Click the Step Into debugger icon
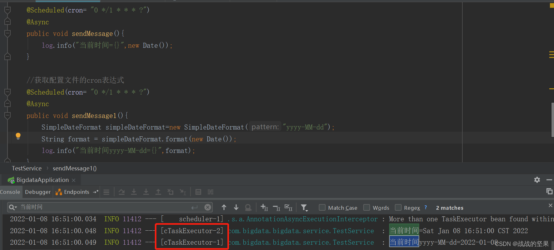 coord(134,192)
